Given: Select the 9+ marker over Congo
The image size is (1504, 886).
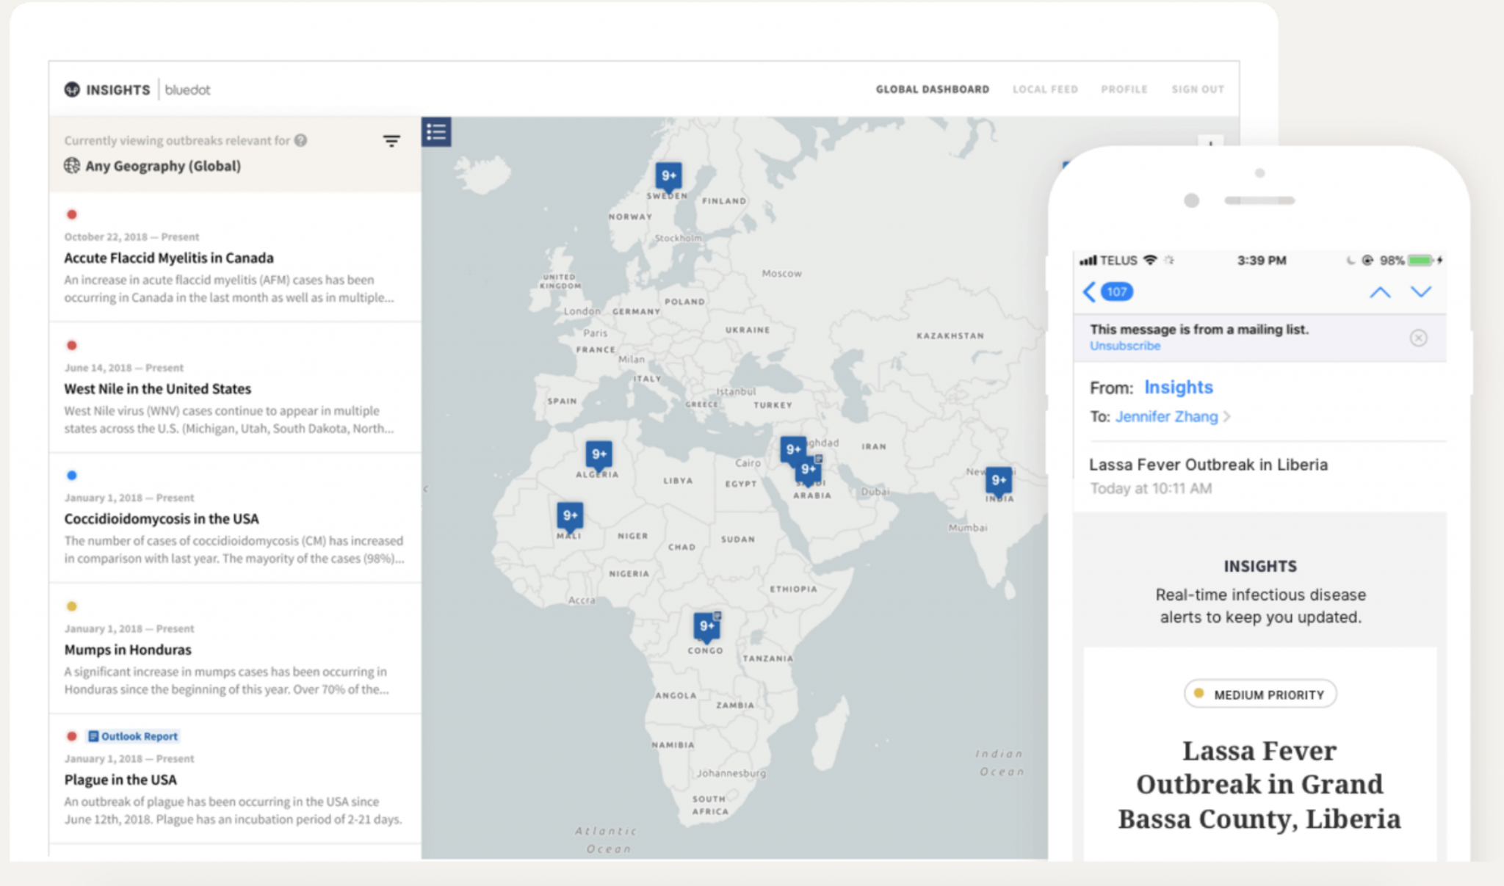Looking at the screenshot, I should click(707, 626).
